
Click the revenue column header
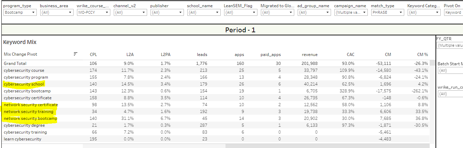pos(309,54)
